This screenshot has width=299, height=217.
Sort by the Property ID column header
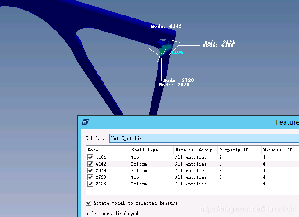click(239, 150)
